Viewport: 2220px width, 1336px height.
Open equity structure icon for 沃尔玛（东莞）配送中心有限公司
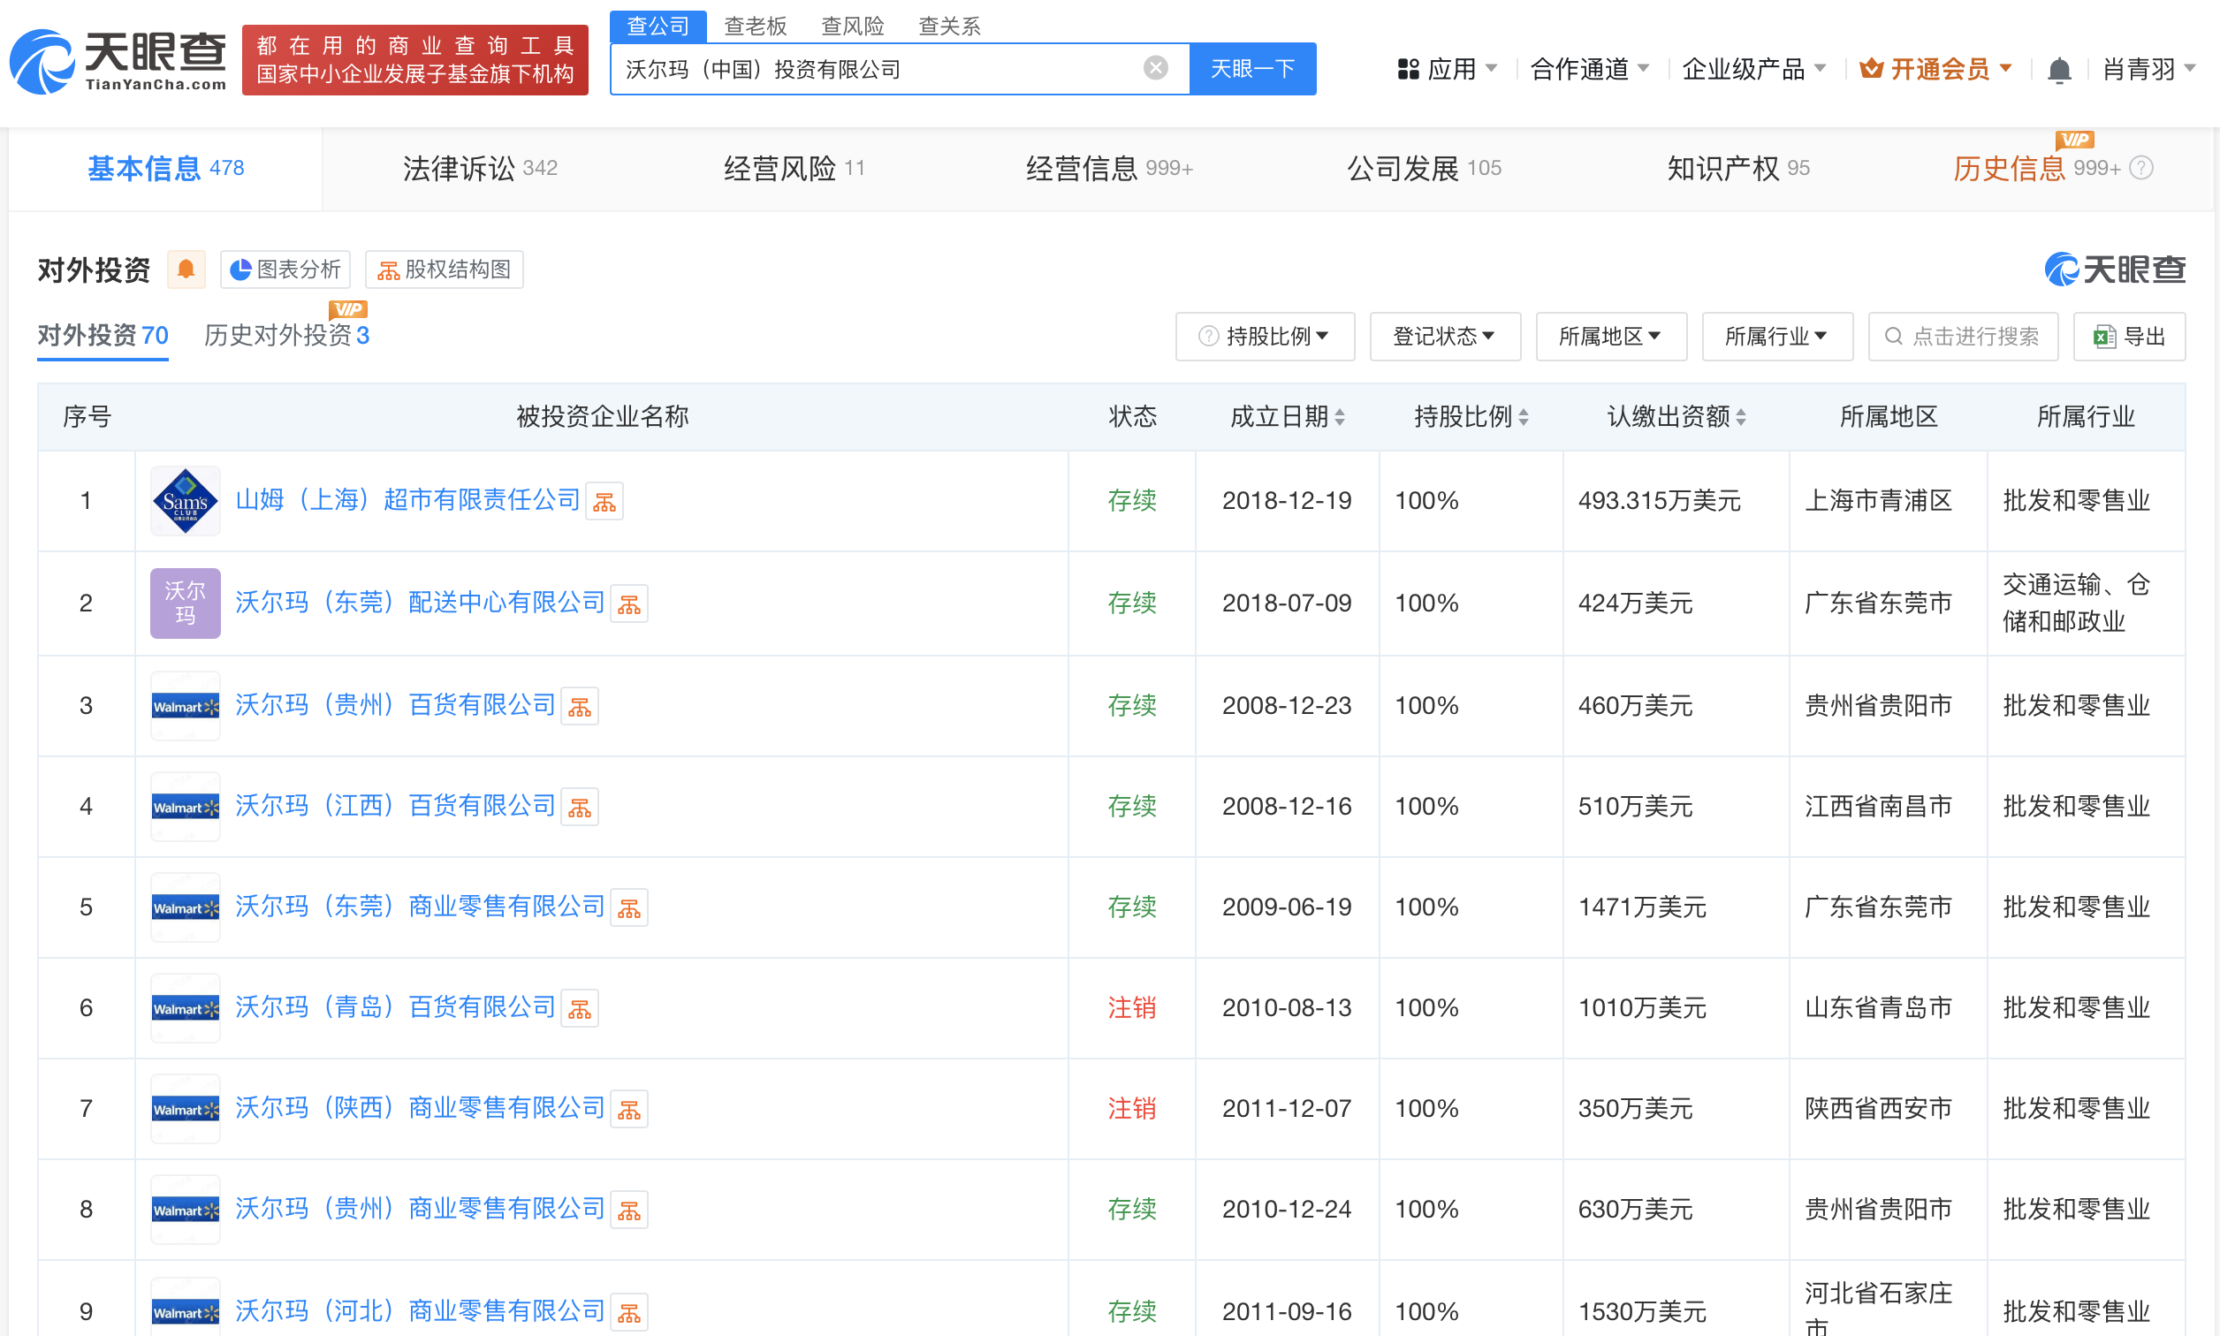[629, 603]
